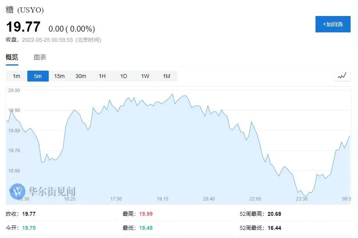Click the line chart type icon

342,76
